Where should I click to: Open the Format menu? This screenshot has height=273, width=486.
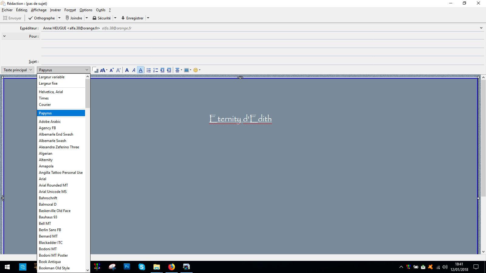(x=70, y=10)
